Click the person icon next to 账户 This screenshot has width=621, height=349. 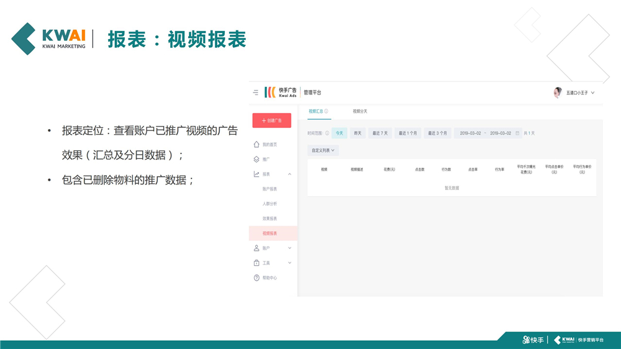[256, 248]
